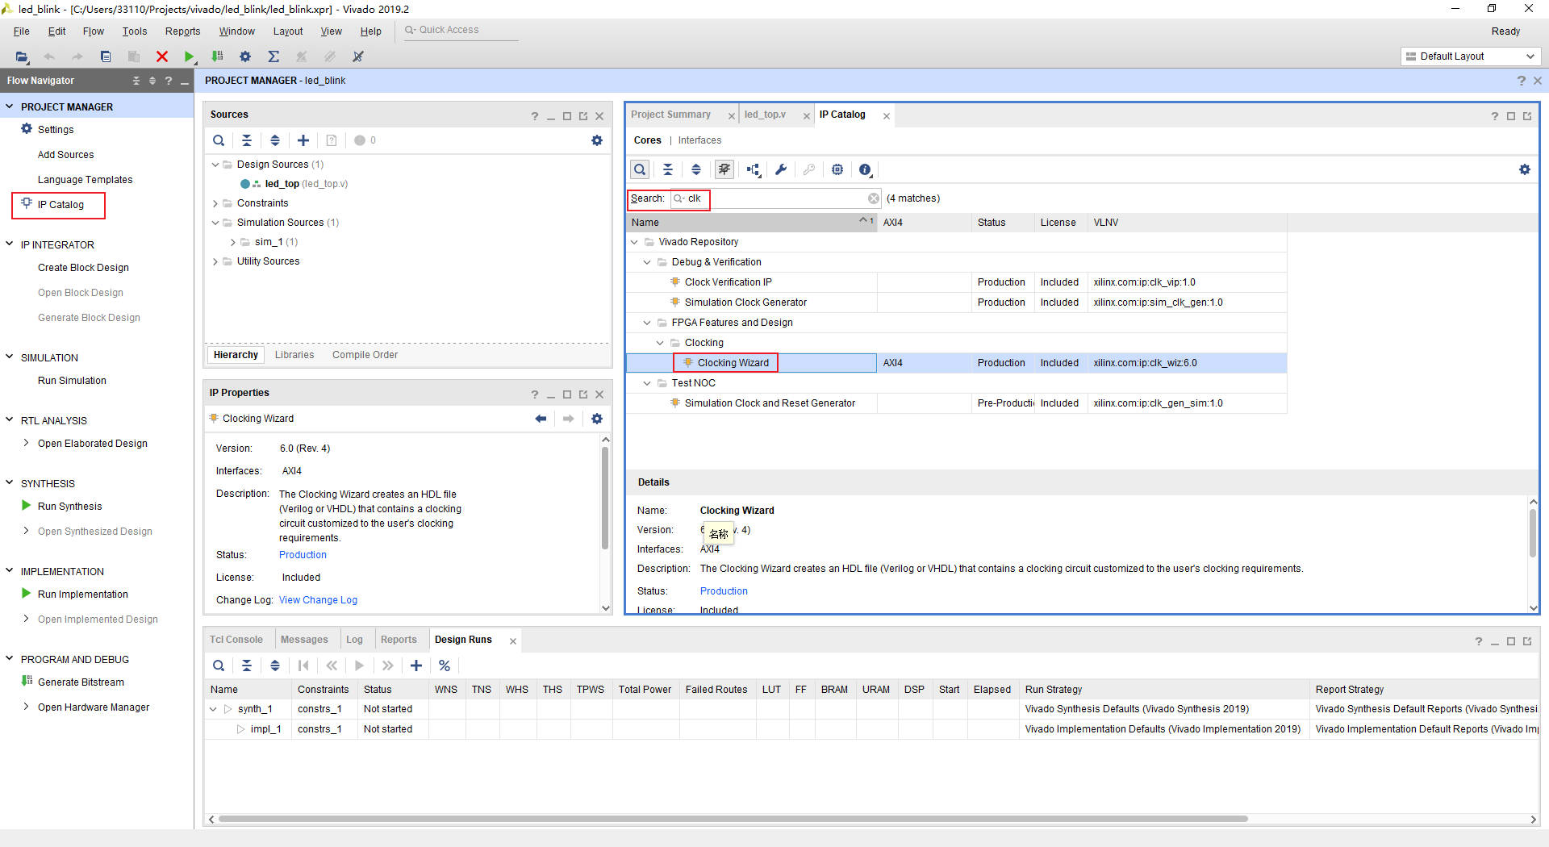
Task: Click Create Block Design
Action: click(x=83, y=268)
